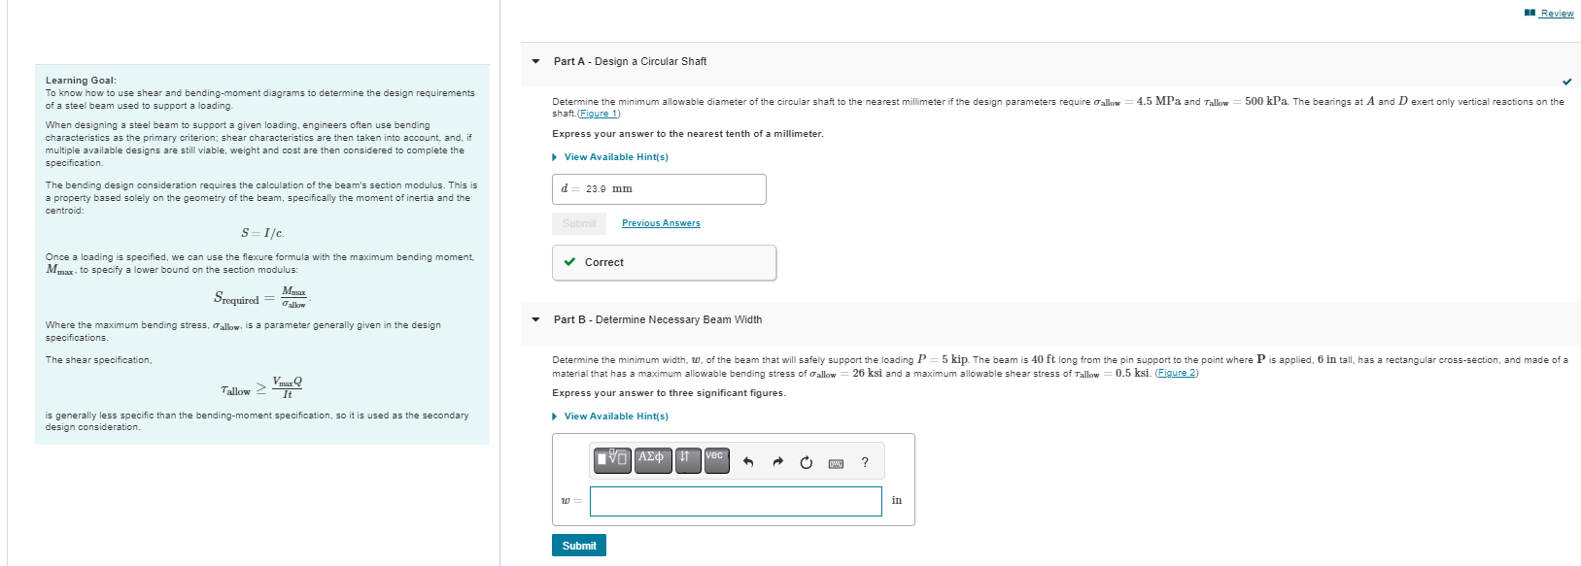1581x566 pixels.
Task: Open the keyboard shortcuts icon
Action: coord(834,461)
